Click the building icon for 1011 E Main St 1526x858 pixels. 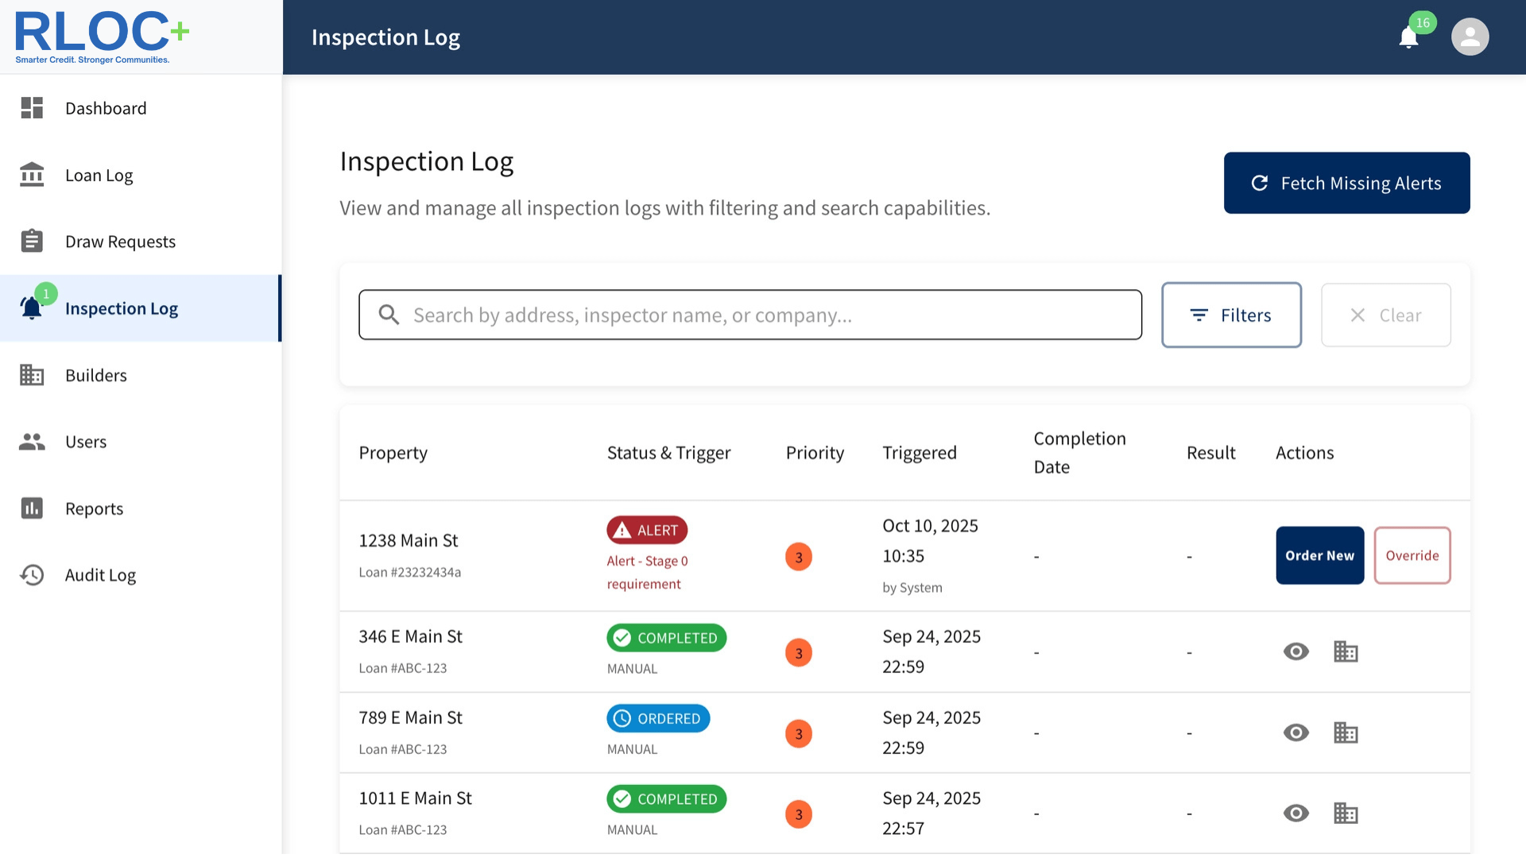(x=1345, y=813)
